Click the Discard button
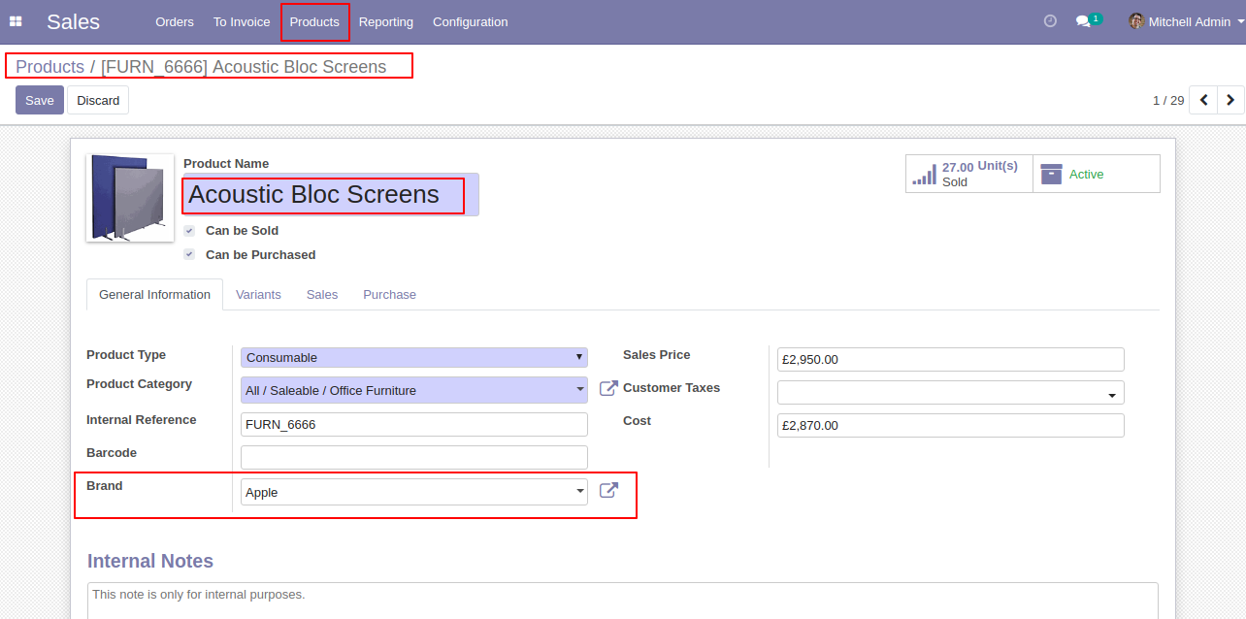The height and width of the screenshot is (619, 1246). (98, 100)
